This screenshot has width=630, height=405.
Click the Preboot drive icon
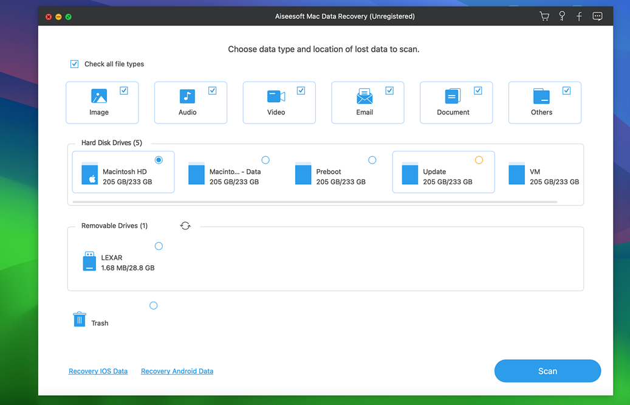click(303, 173)
